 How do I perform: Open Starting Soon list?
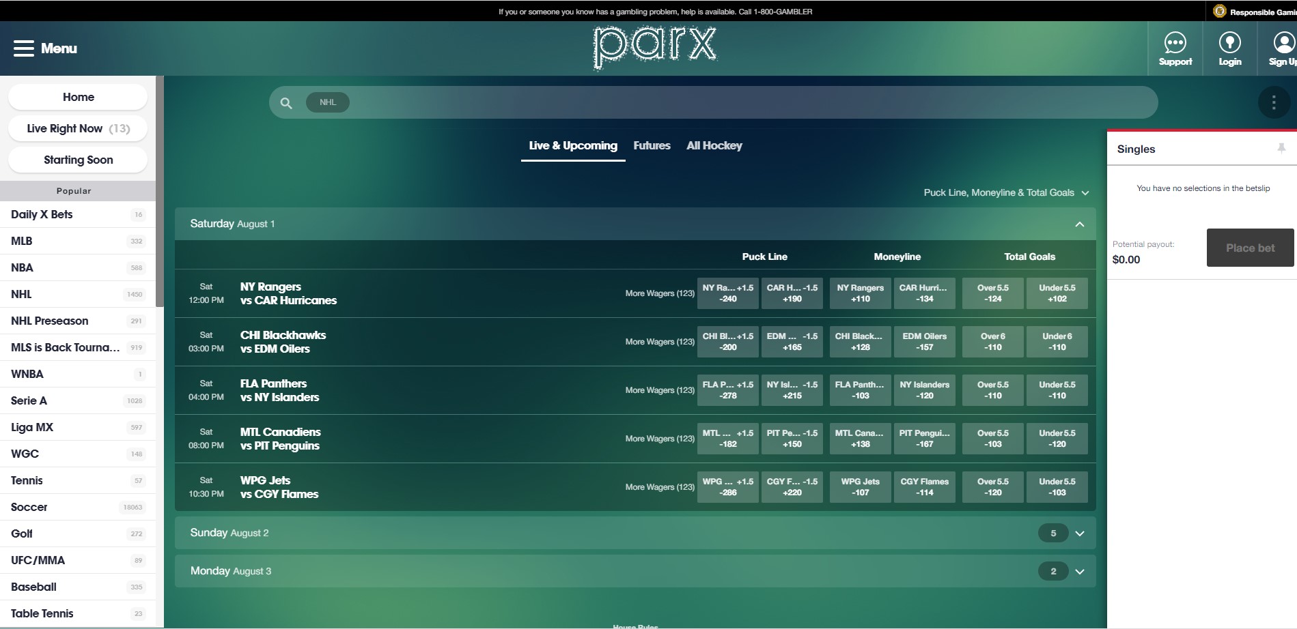tap(78, 160)
